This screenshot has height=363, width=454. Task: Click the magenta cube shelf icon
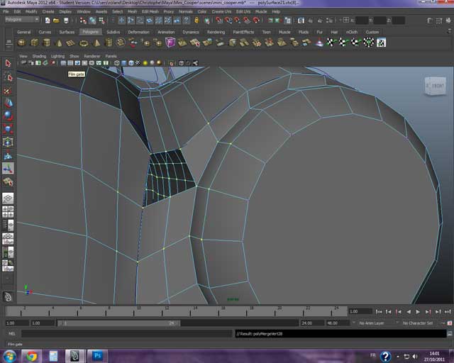(x=170, y=43)
